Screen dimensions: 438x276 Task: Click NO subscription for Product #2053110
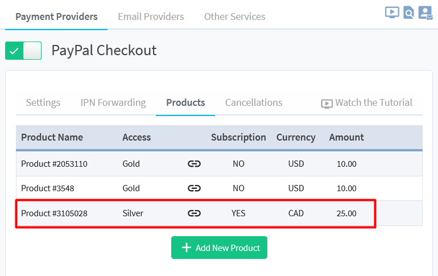pos(238,164)
